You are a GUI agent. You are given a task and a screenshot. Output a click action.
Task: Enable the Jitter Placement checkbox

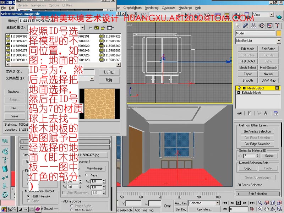(64, 192)
